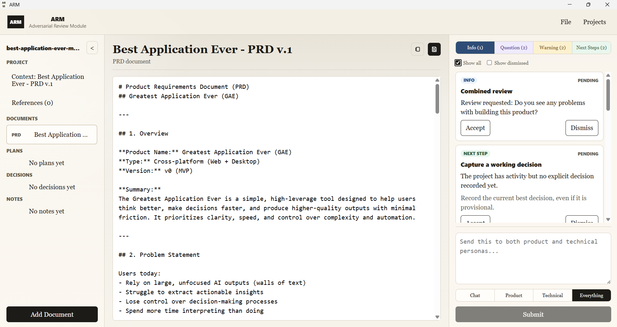Choose the Technical persona option

point(552,295)
